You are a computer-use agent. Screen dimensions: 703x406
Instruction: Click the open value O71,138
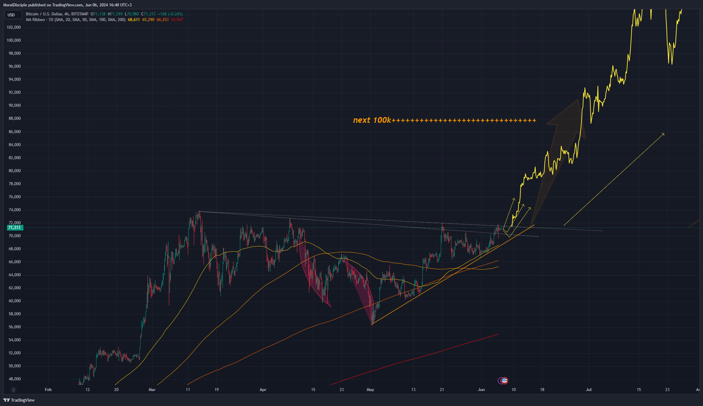(98, 14)
